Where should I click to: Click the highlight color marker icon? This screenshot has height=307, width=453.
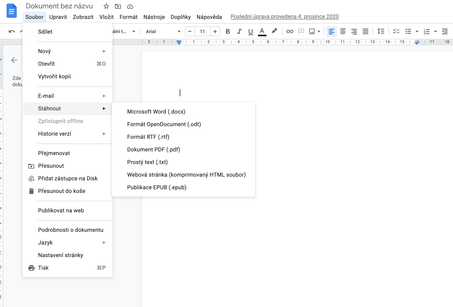pos(274,31)
